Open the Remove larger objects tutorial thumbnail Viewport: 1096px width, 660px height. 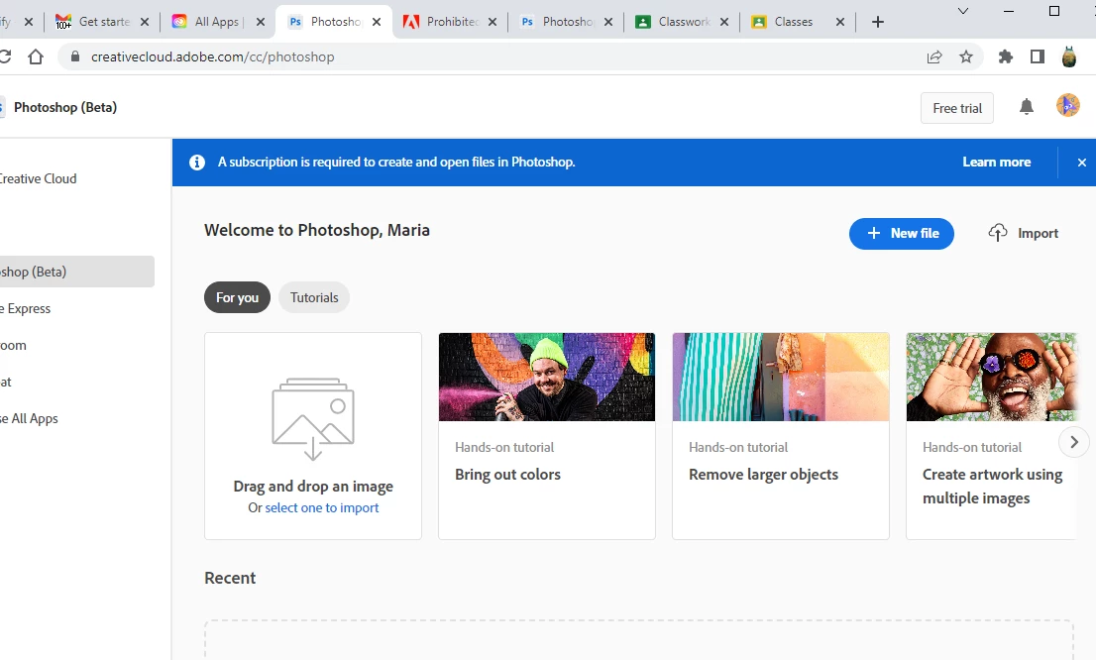click(x=781, y=377)
